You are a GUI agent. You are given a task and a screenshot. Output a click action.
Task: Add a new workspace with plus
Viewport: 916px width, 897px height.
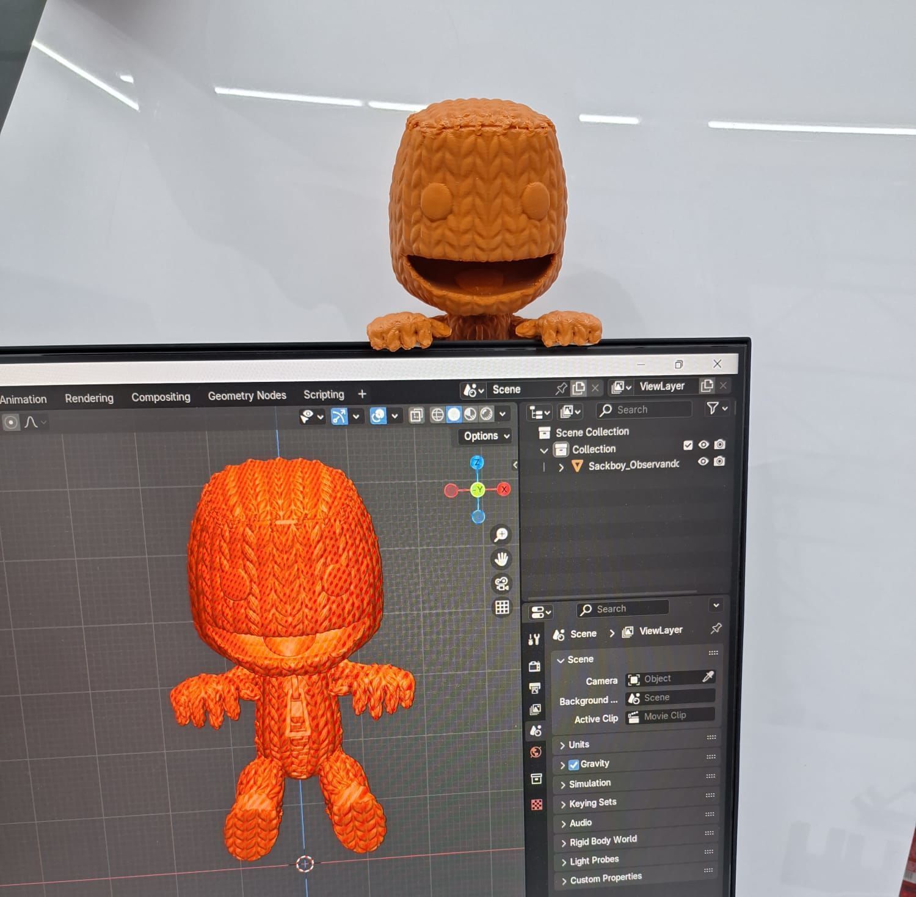coord(362,394)
